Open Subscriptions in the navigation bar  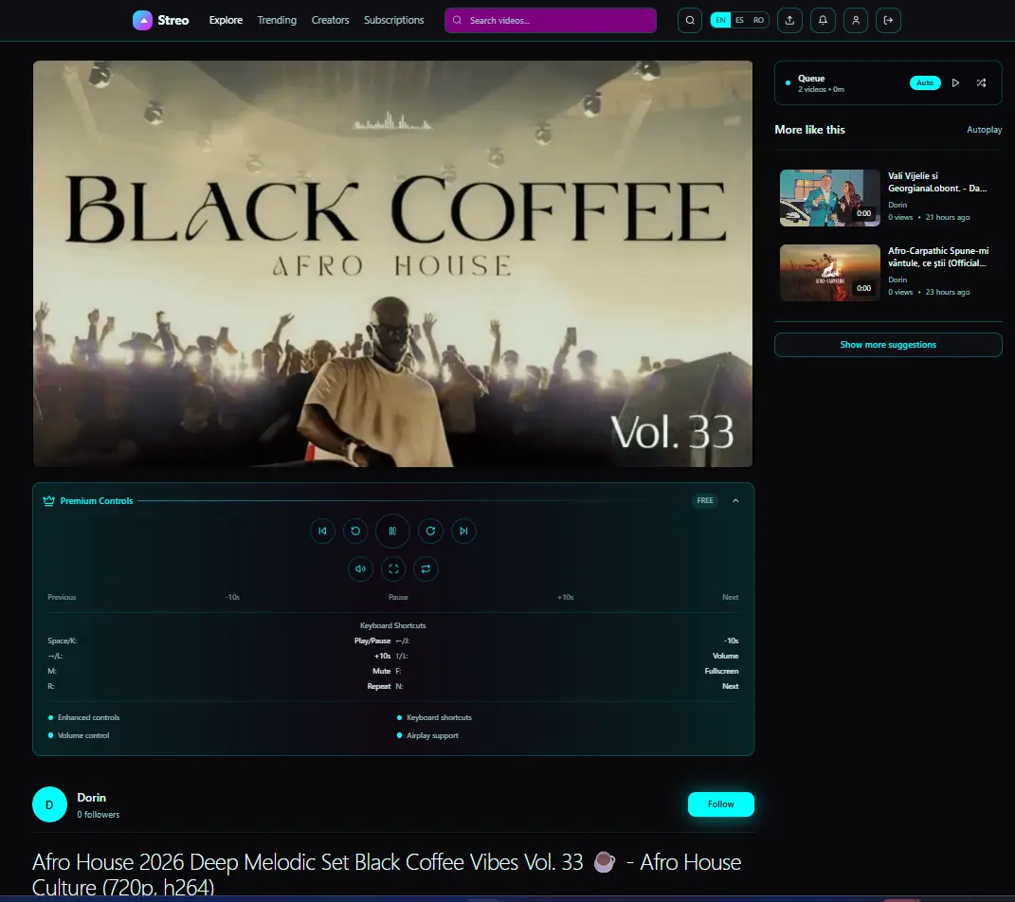point(393,20)
